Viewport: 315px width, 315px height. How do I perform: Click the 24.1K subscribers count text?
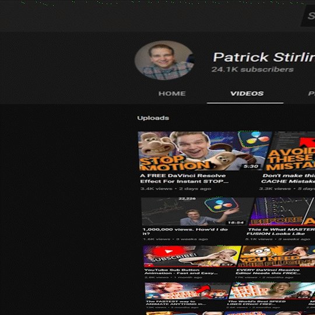[x=253, y=69]
